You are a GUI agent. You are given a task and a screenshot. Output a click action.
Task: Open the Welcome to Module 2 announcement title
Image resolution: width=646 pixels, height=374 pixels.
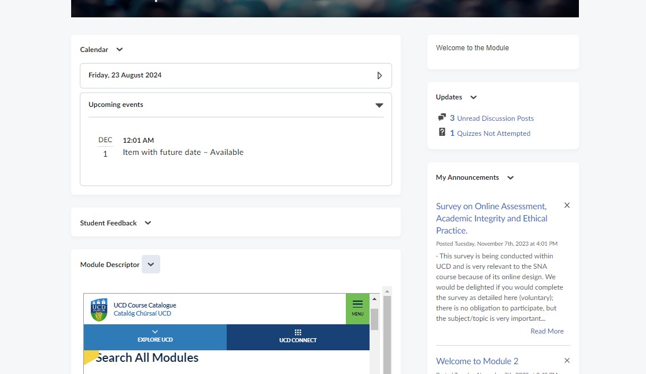click(x=477, y=361)
